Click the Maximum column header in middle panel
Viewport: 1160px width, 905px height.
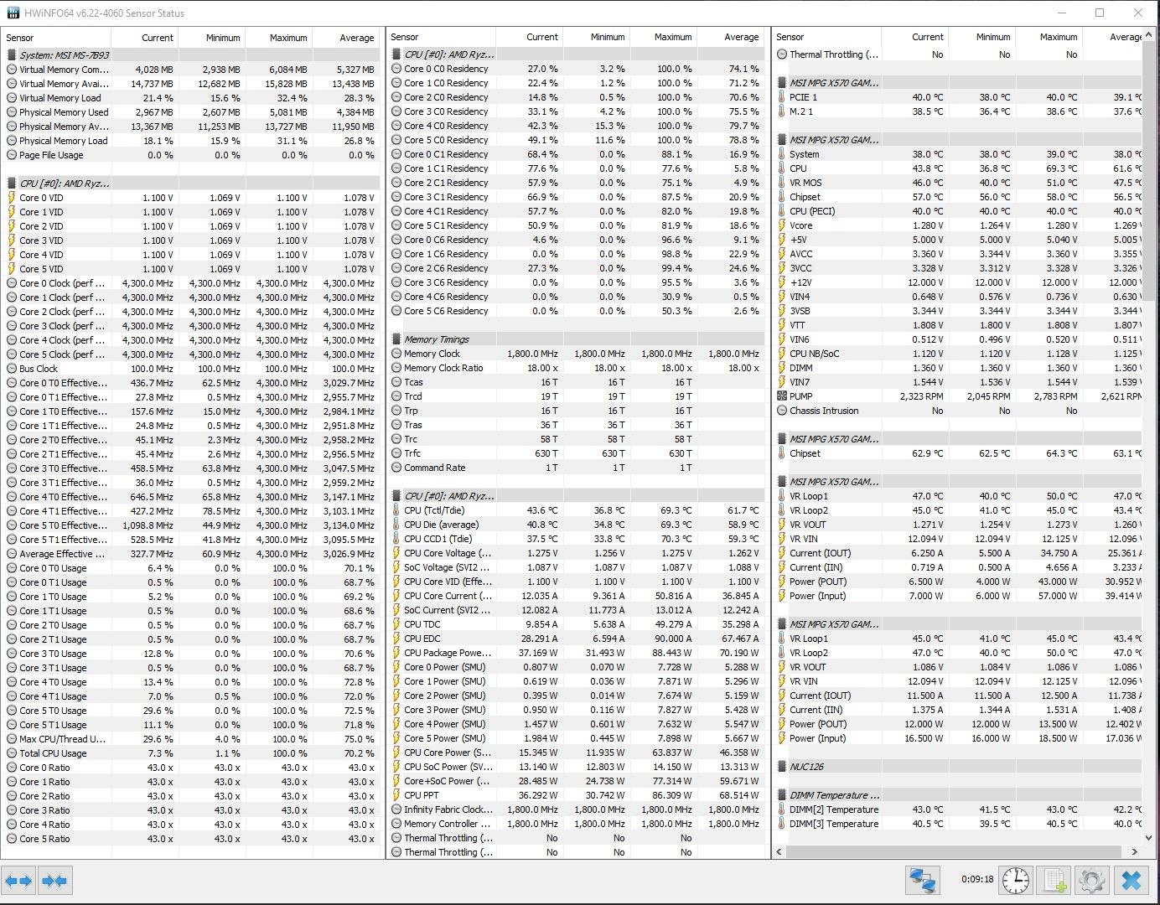663,37
